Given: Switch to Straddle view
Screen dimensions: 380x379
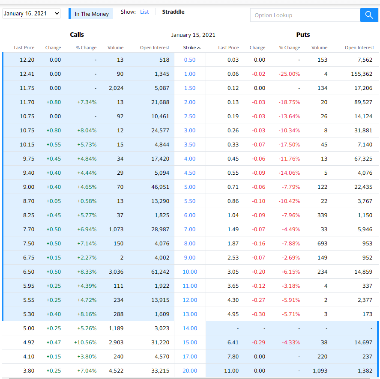Looking at the screenshot, I should pyautogui.click(x=173, y=12).
